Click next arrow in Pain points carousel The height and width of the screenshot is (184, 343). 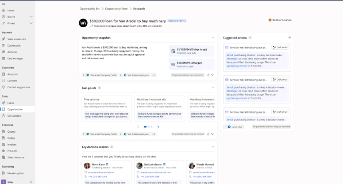coord(158,127)
